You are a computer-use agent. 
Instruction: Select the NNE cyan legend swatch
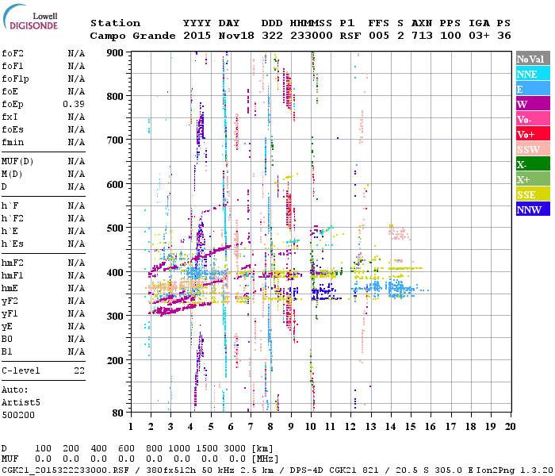(x=533, y=74)
